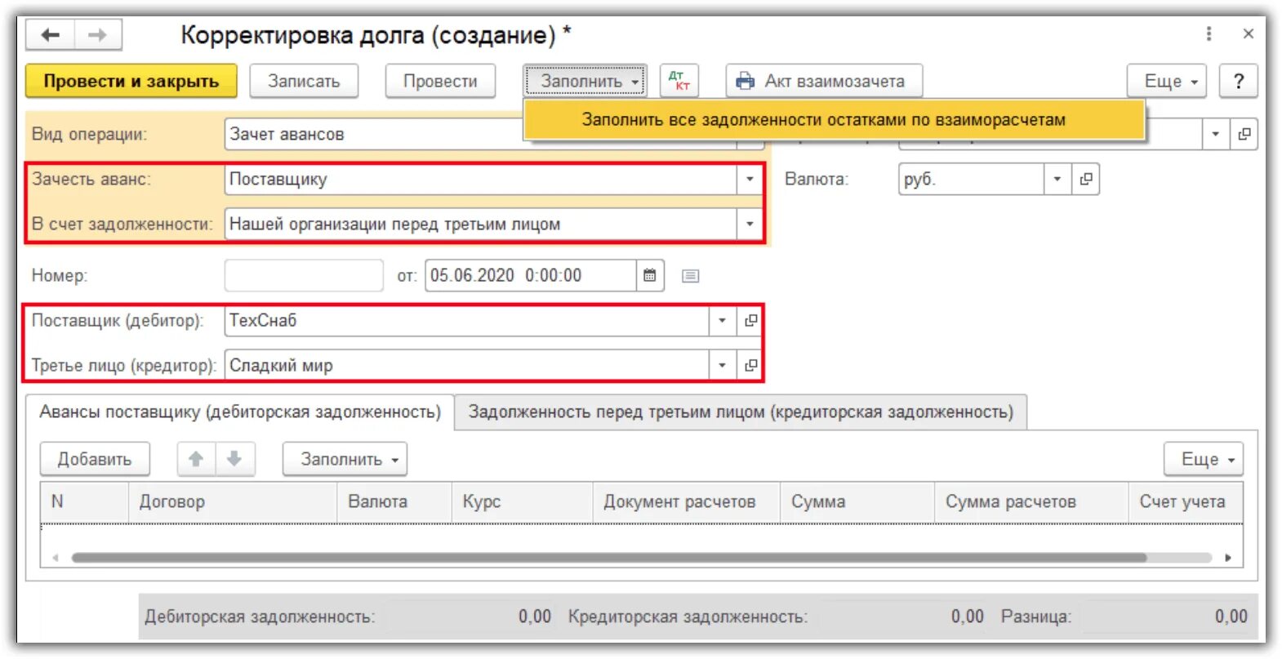The width and height of the screenshot is (1282, 659).
Task: Click Добавить to add a table row
Action: click(95, 459)
